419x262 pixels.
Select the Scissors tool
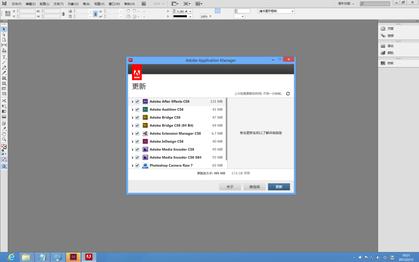point(4,101)
